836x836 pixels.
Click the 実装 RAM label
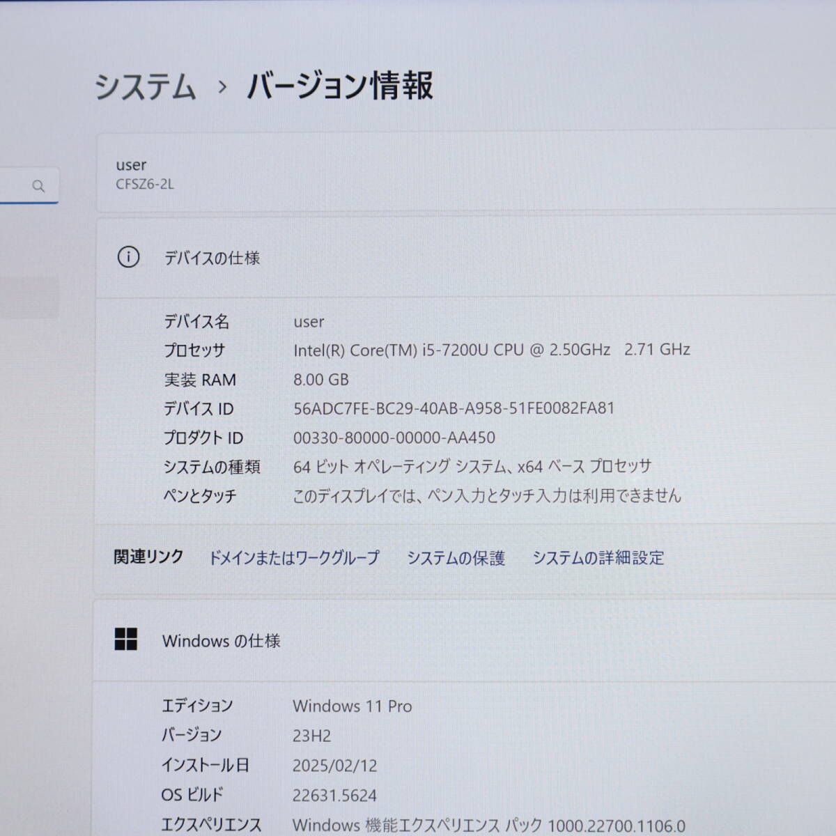click(200, 380)
